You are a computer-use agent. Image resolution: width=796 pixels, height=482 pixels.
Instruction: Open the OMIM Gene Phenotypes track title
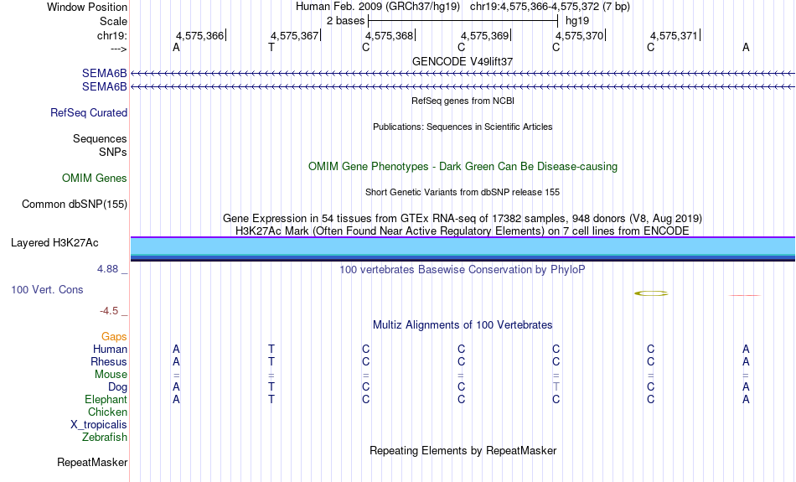463,167
